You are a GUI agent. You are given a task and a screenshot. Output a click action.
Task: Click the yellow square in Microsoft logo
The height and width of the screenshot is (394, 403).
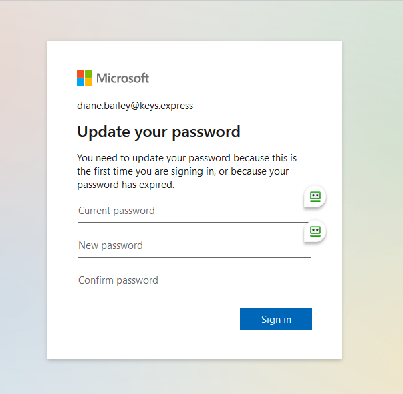pos(88,82)
